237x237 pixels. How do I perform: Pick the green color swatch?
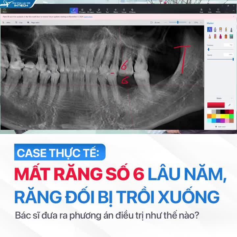231,116
